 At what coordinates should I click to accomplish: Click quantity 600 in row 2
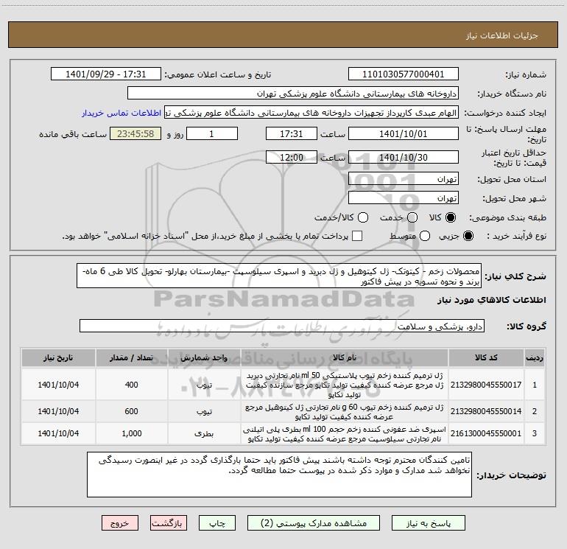131,411
